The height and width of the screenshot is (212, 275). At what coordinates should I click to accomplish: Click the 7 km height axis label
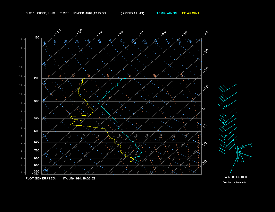point(22,120)
